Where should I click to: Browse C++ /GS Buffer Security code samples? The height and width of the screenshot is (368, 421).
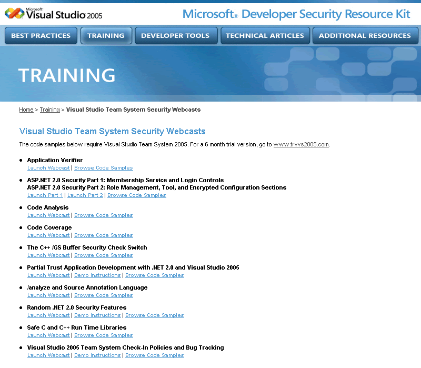(104, 255)
